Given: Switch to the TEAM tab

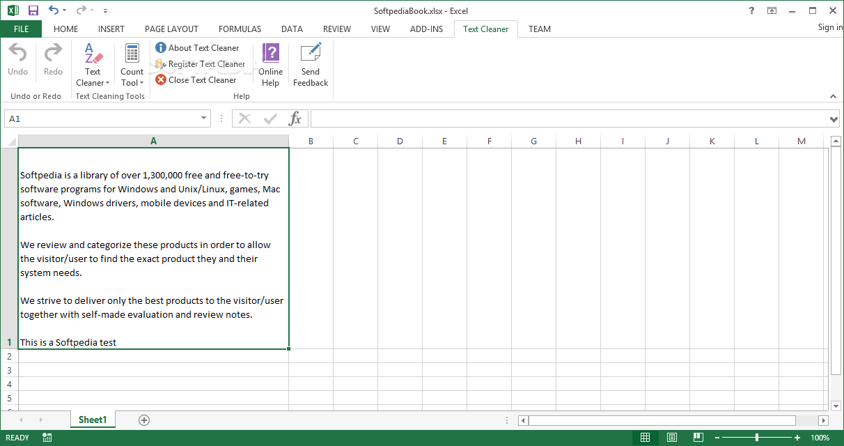Looking at the screenshot, I should tap(540, 29).
